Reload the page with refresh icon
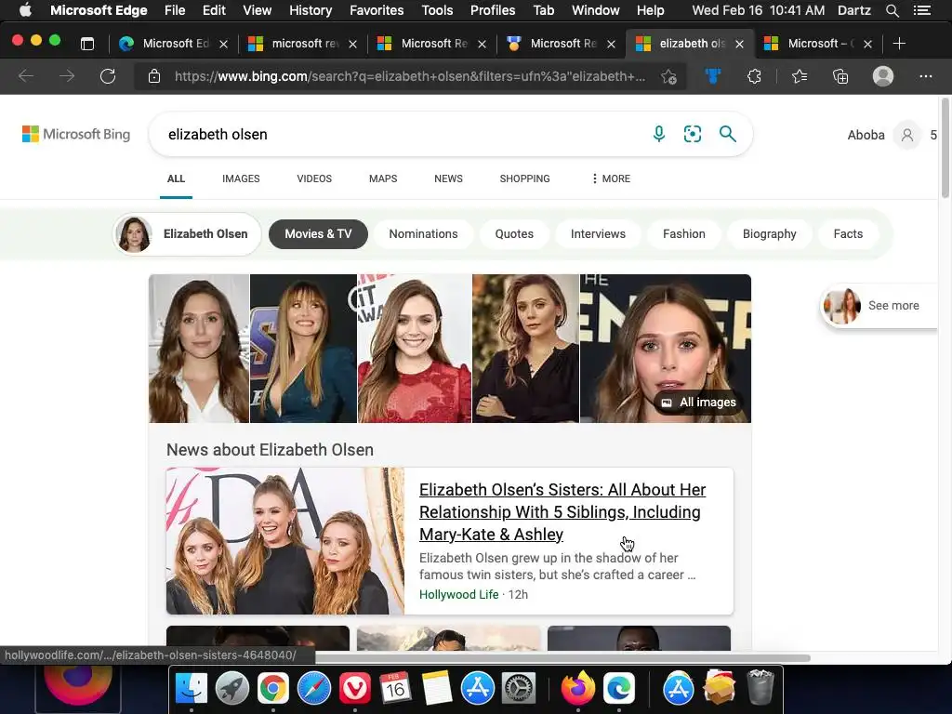The image size is (952, 714). 108,76
